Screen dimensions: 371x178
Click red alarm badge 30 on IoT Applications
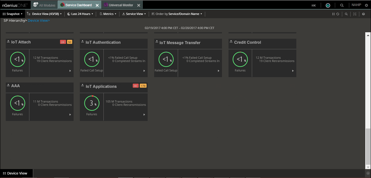pos(136,86)
